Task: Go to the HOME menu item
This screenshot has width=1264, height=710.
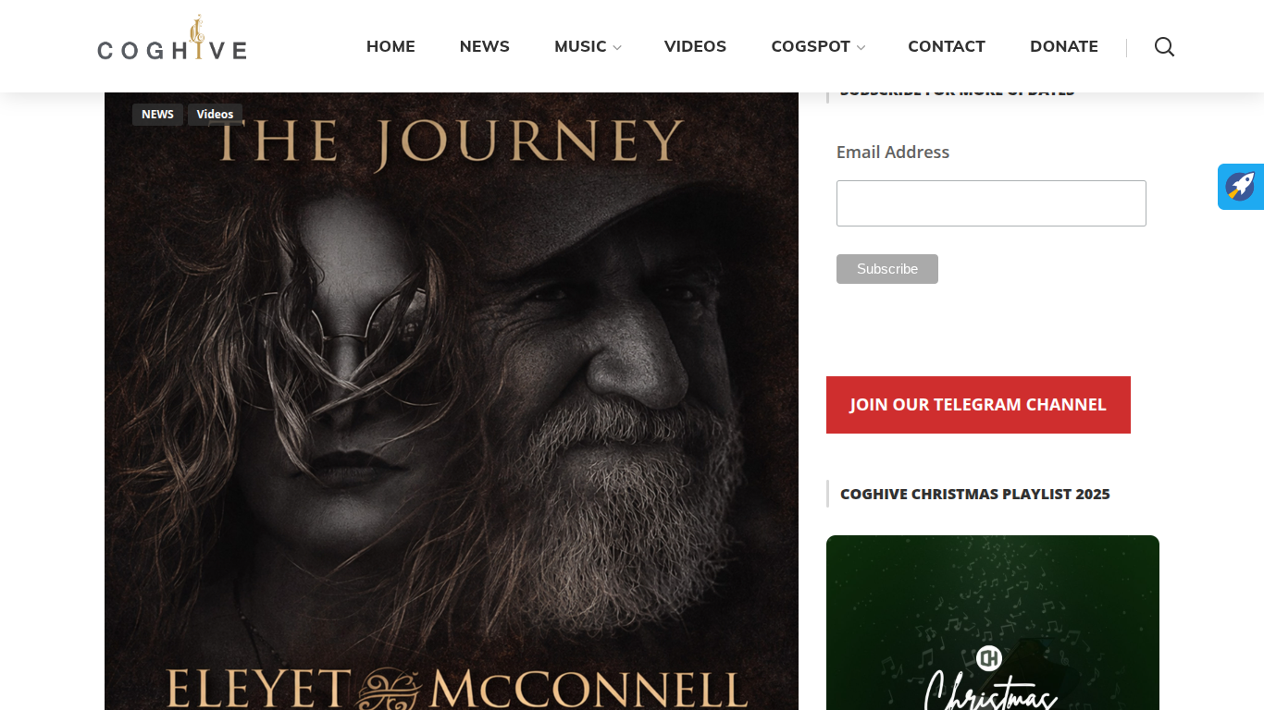Action: (x=390, y=46)
